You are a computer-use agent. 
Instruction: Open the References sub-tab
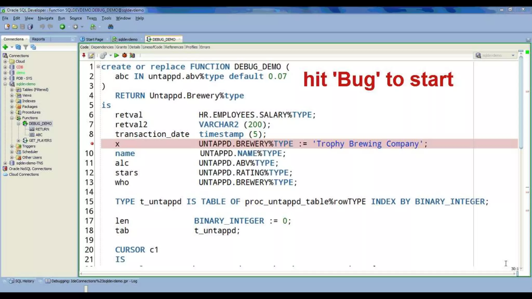click(x=174, y=47)
